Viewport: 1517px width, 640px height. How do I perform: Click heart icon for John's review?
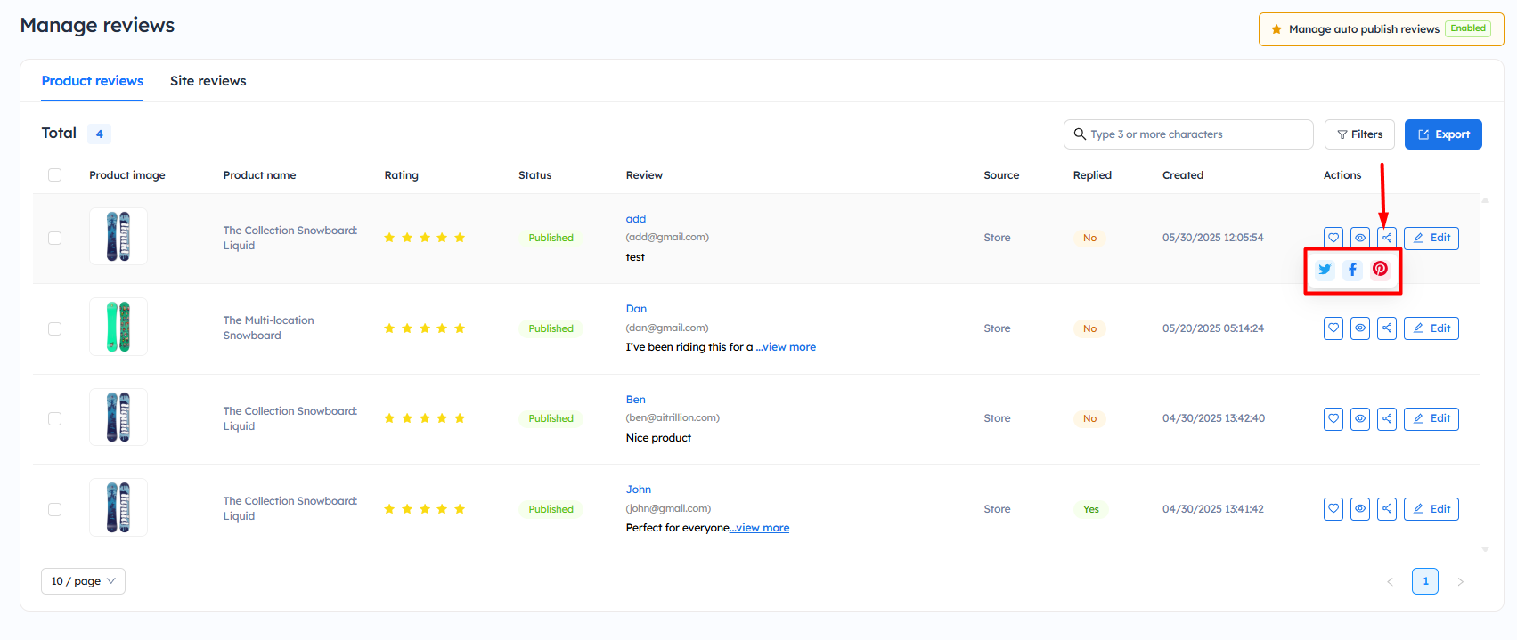pos(1333,509)
